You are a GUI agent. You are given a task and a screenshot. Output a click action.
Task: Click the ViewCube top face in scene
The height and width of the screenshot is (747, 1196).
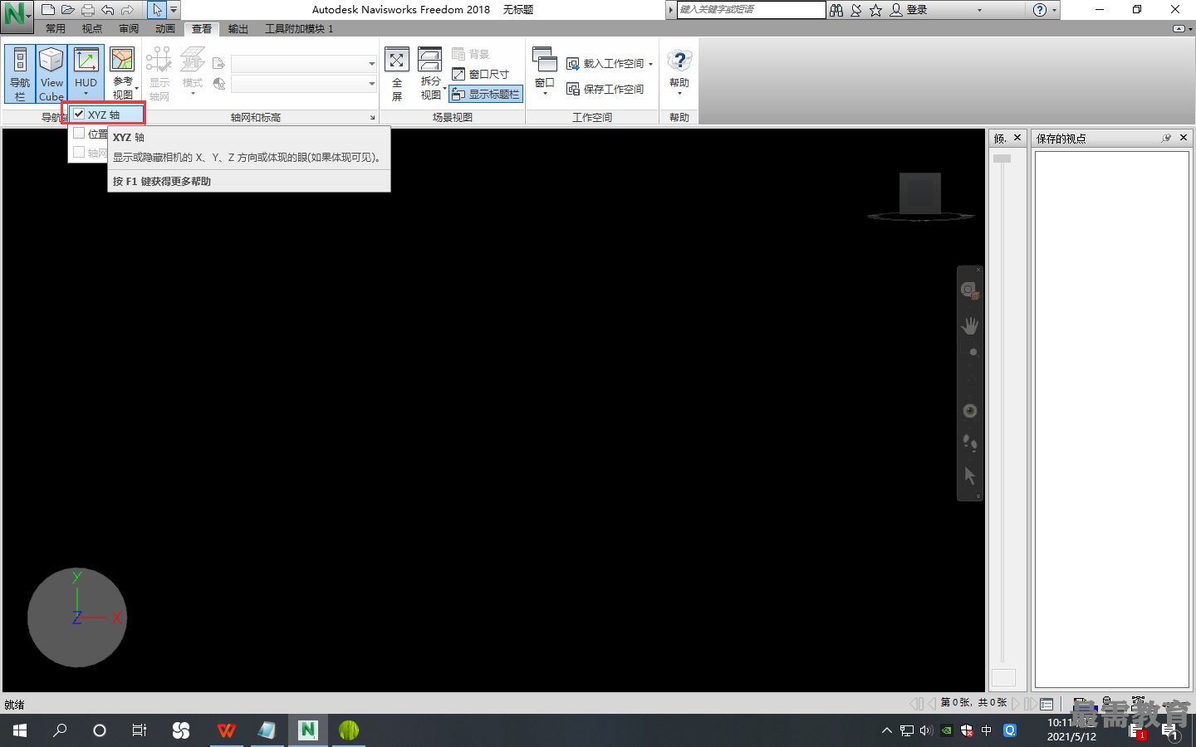click(x=920, y=193)
